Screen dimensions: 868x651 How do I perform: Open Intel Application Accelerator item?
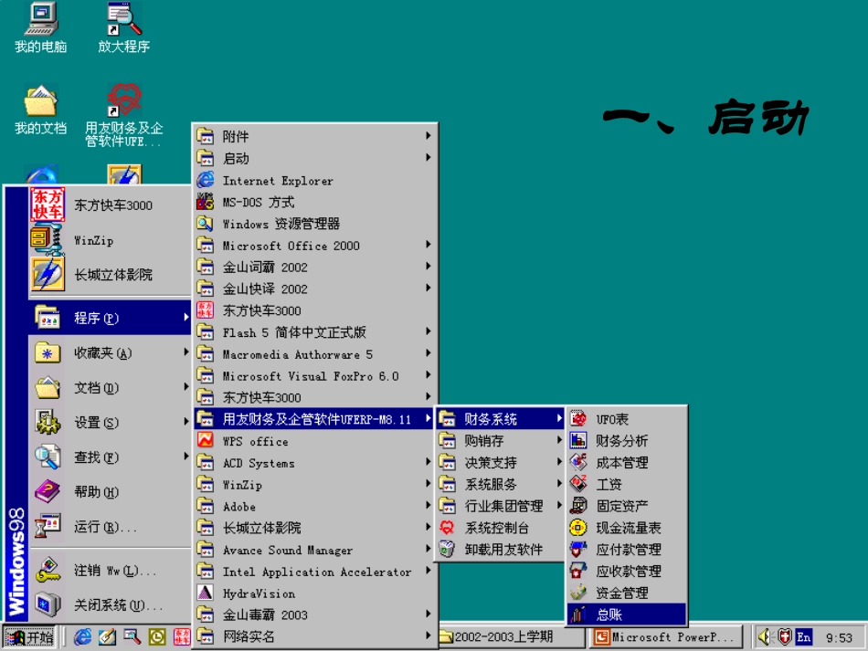pos(314,572)
